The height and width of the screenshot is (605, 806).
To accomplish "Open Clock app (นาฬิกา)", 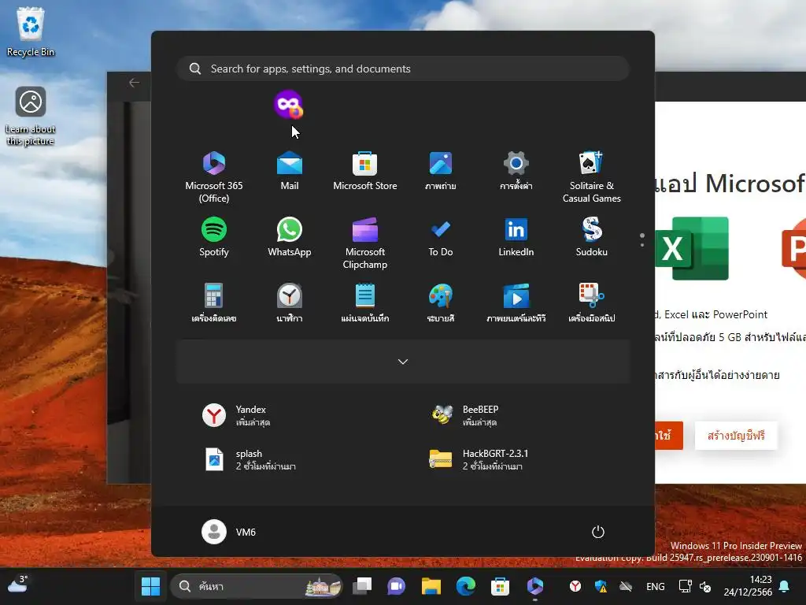I will [290, 302].
